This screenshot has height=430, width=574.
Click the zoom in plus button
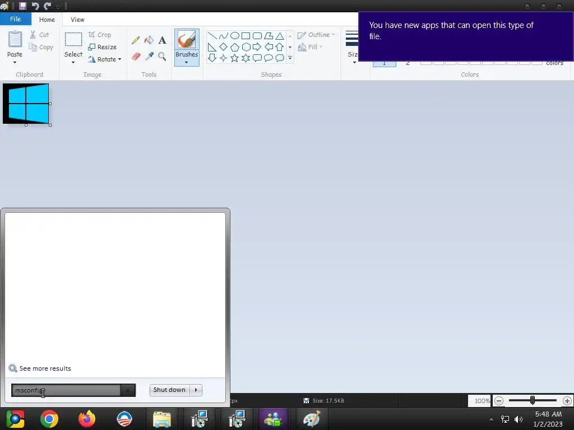pos(567,401)
